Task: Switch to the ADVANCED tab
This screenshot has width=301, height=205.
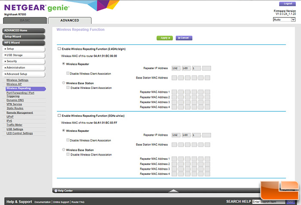Action: [70, 20]
